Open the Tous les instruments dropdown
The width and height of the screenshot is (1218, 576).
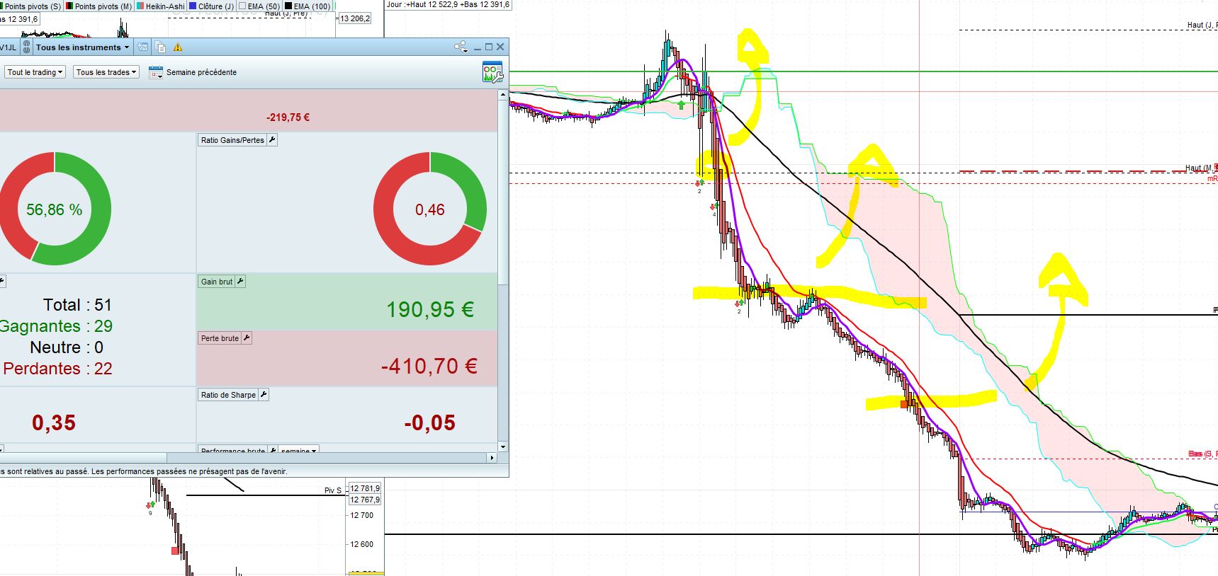[82, 47]
